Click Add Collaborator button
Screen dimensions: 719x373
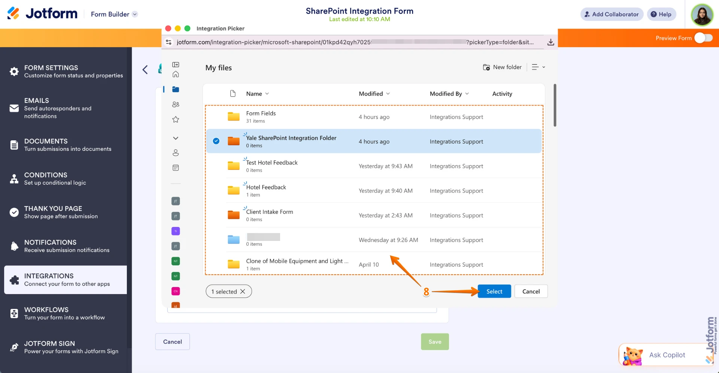[612, 14]
